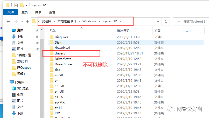Click the F12 folder's folder icon
The height and width of the screenshot is (118, 209).
point(52,113)
